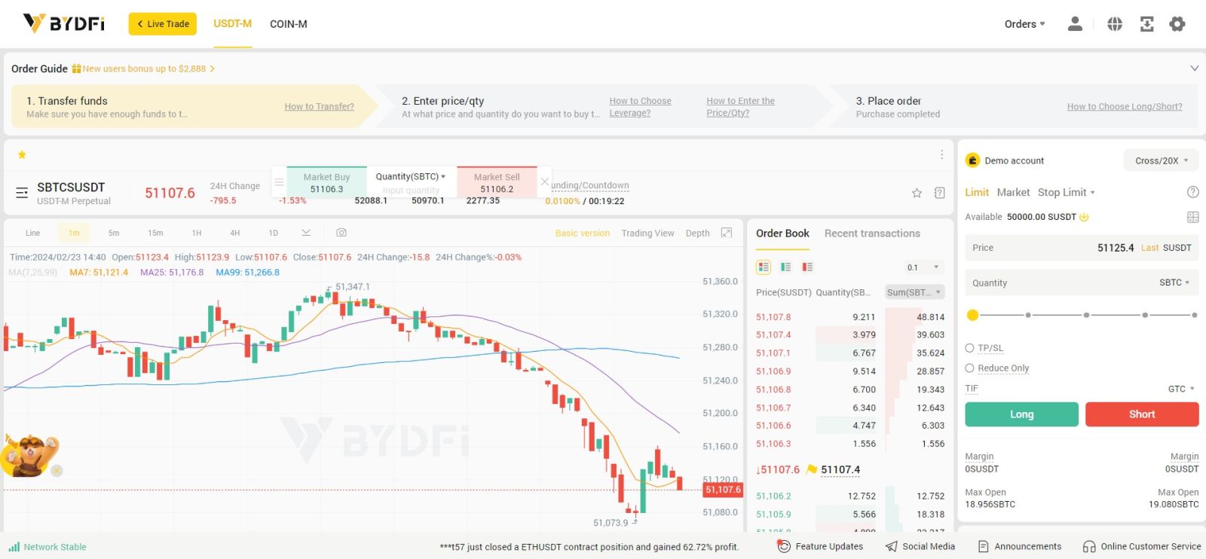
Task: Click the mascot promotion icon
Action: 30,455
